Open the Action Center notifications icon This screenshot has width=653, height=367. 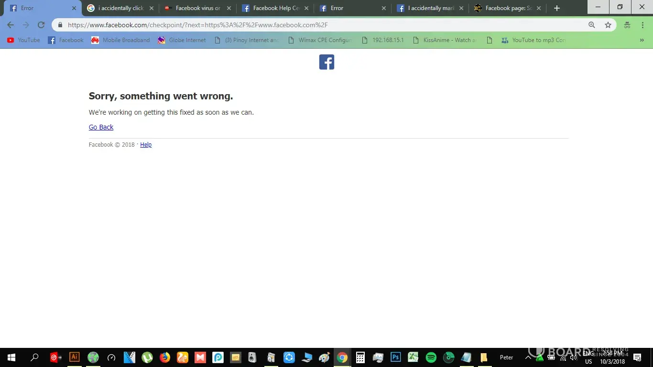point(637,357)
